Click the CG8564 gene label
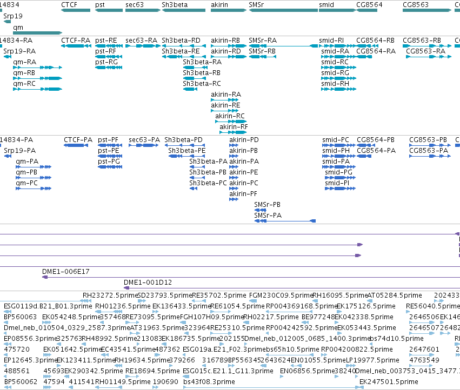Image resolution: width=460 pixels, height=390 pixels. tap(369, 5)
